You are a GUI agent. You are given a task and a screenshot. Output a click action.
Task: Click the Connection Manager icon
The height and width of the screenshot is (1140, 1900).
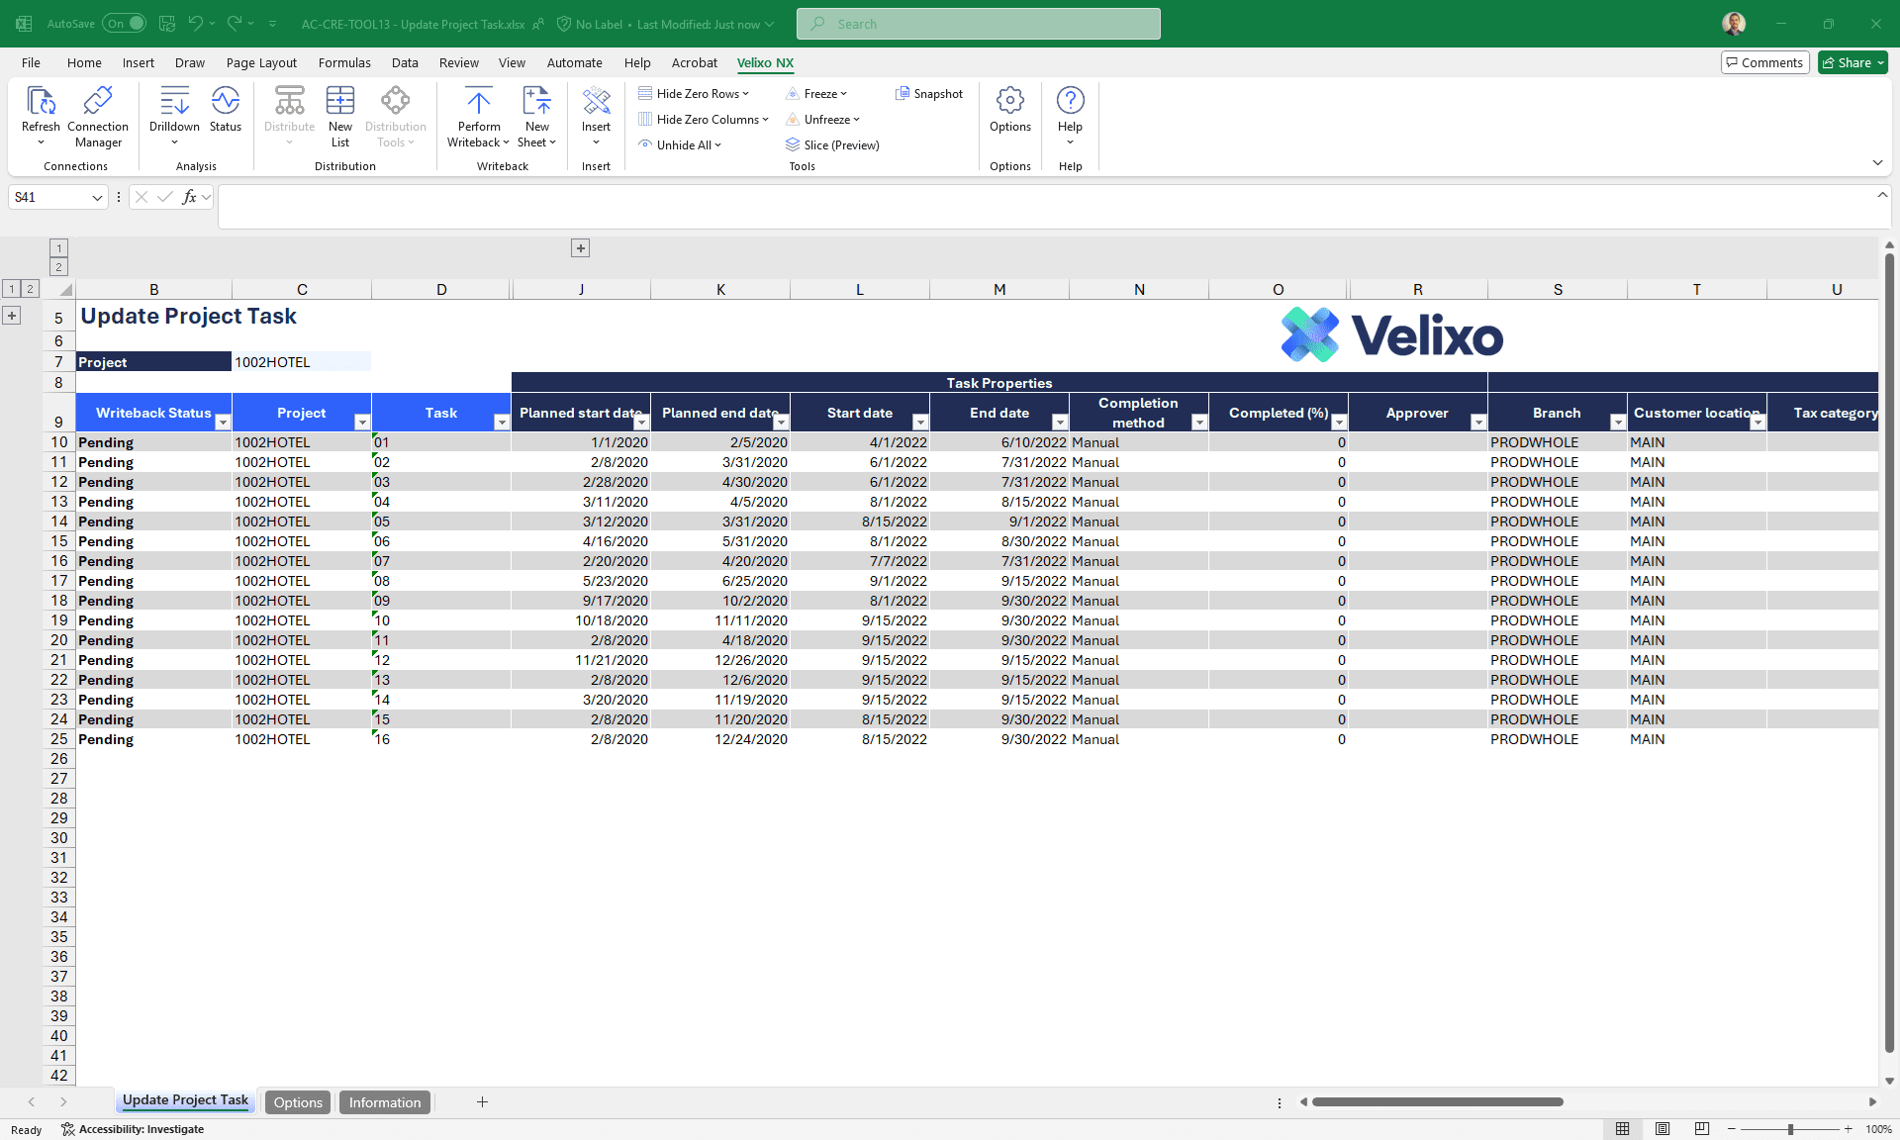[x=97, y=101]
